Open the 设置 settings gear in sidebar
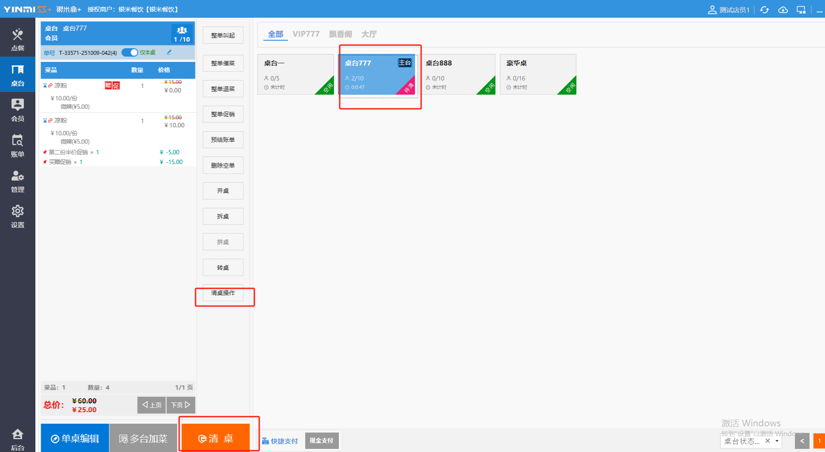 click(x=18, y=216)
